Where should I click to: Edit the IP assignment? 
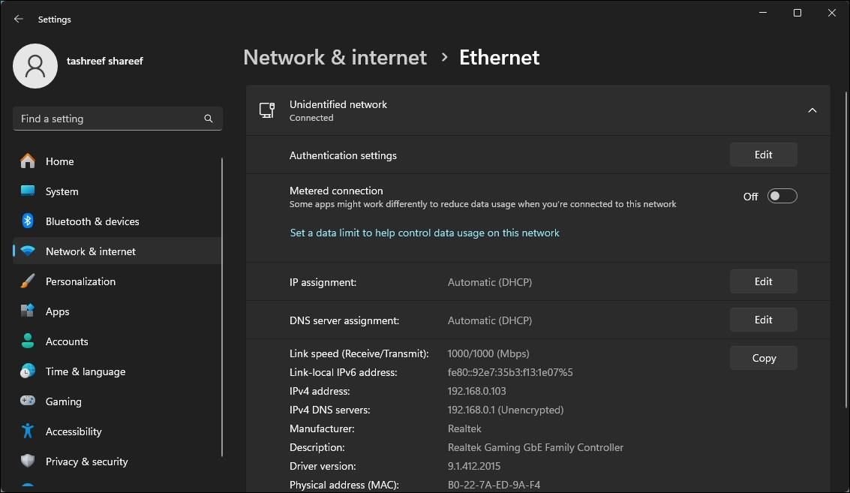[x=763, y=281]
